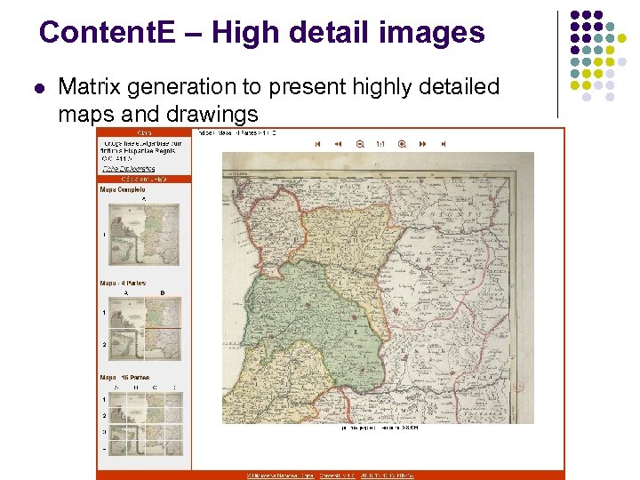Select cell B2 of the 16-part map
Screen dimensions: 640x480
[x=136, y=416]
